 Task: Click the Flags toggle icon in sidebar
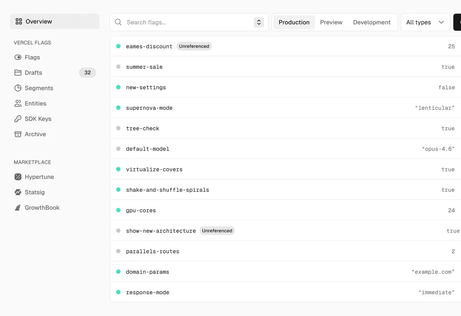tap(18, 57)
